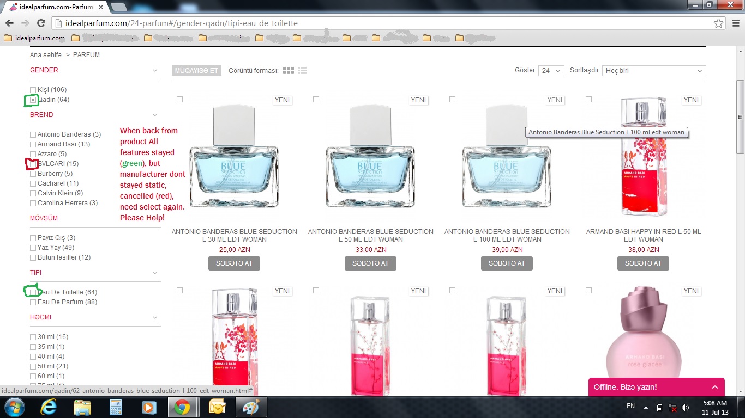Viewport: 745px width, 418px height.
Task: Check the Eau De Parfum type filter
Action: [33, 302]
